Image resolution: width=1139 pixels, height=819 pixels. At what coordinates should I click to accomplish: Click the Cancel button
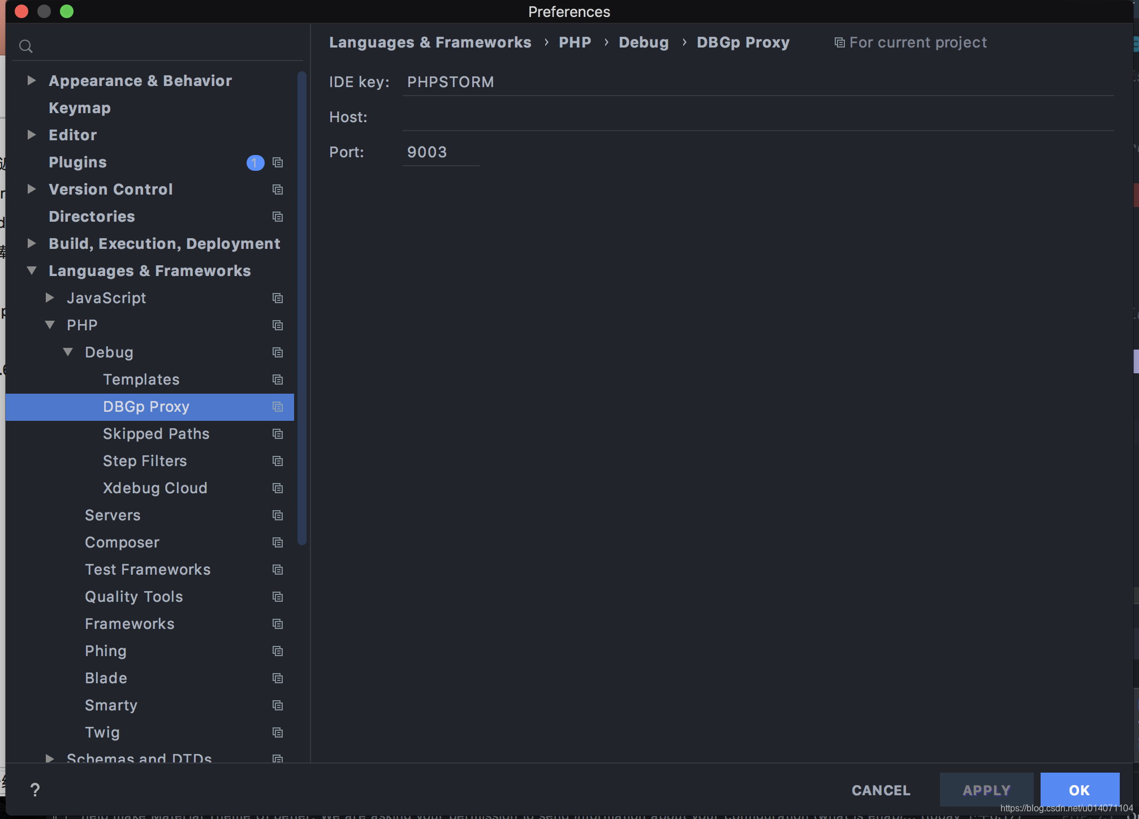point(881,790)
